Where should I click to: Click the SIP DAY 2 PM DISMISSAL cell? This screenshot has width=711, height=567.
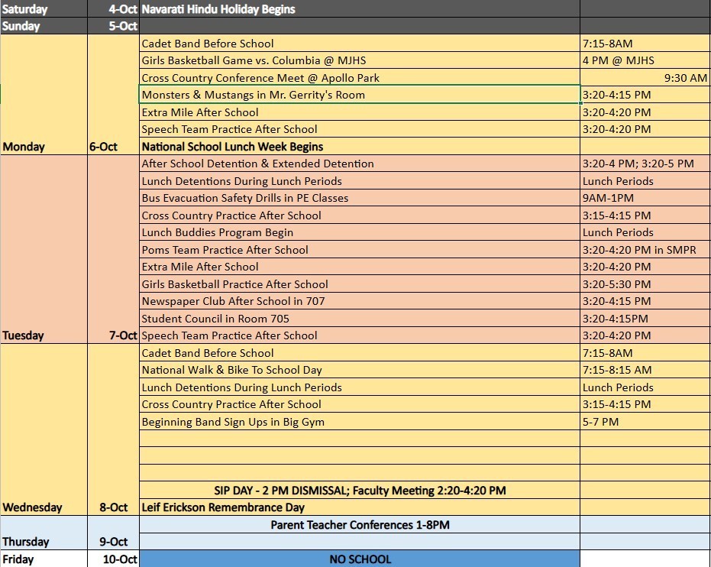pyautogui.click(x=359, y=491)
